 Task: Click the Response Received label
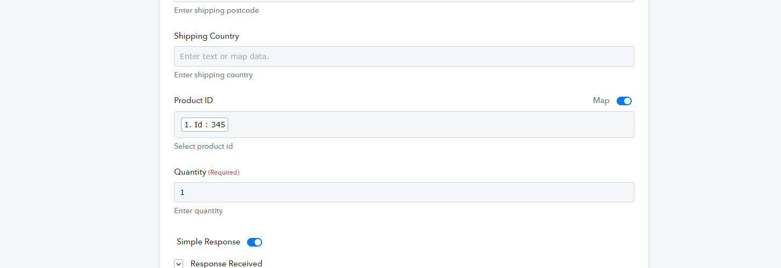coord(226,264)
